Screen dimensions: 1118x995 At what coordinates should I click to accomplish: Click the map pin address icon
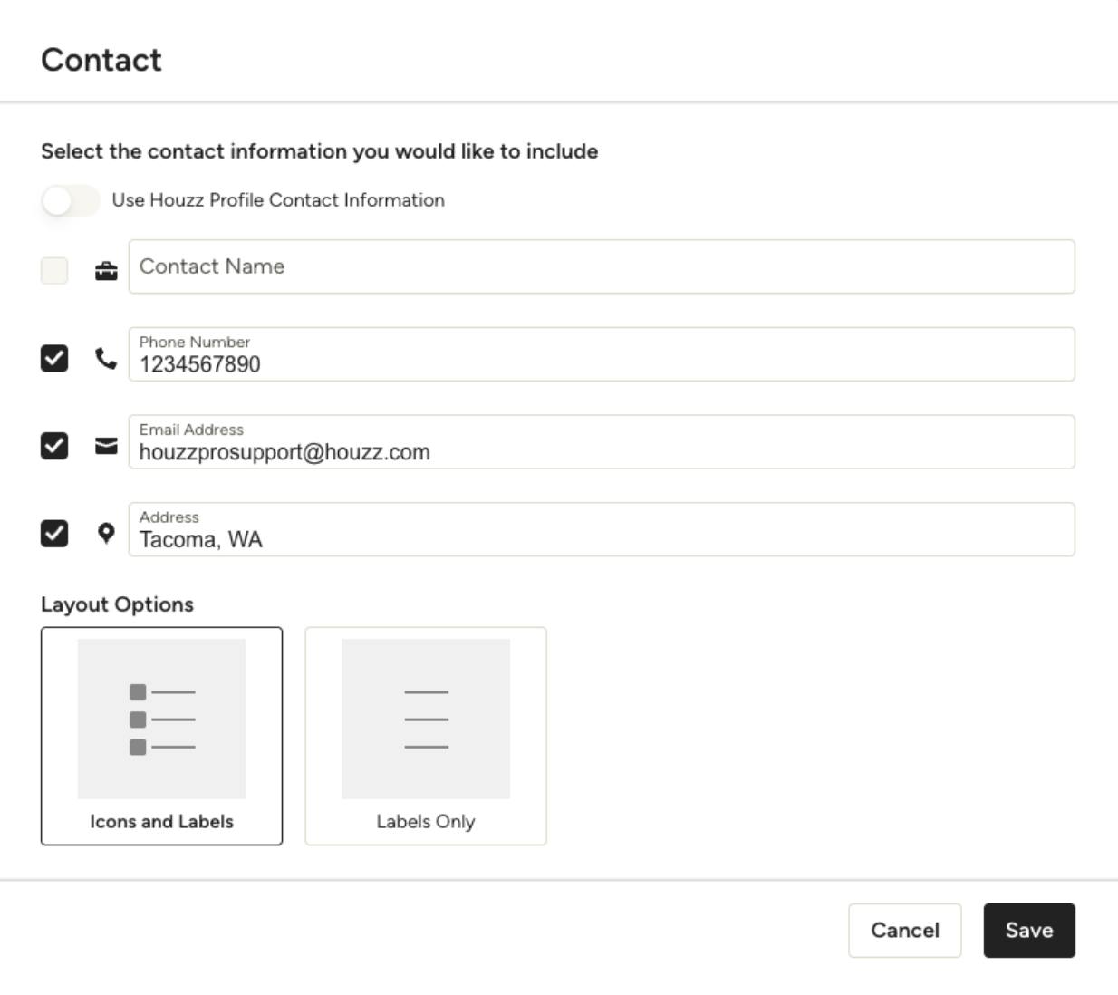coord(106,534)
